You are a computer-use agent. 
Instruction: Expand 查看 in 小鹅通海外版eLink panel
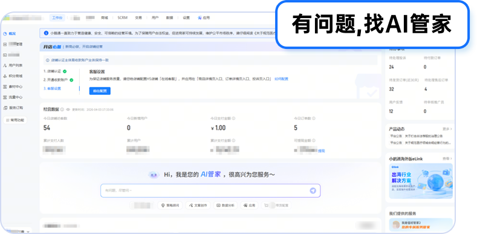click(447, 159)
